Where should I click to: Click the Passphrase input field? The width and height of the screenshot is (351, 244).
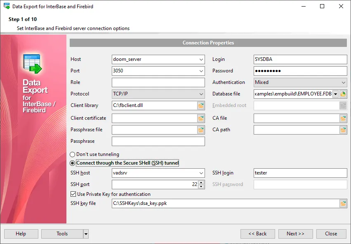point(158,141)
